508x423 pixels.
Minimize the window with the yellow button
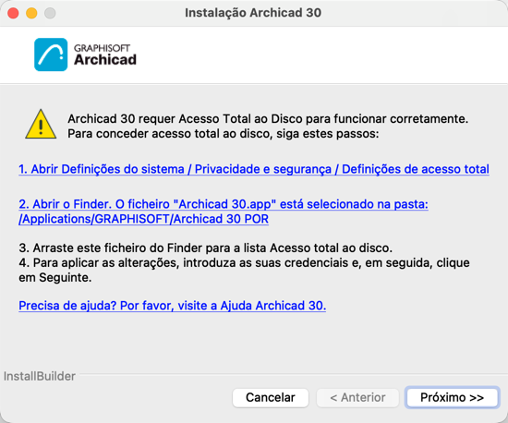(x=31, y=13)
